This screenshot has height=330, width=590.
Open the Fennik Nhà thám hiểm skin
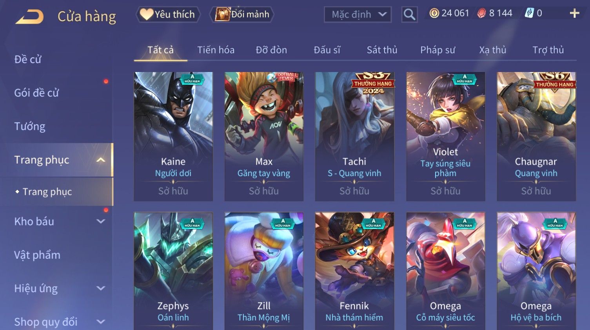pos(354,271)
